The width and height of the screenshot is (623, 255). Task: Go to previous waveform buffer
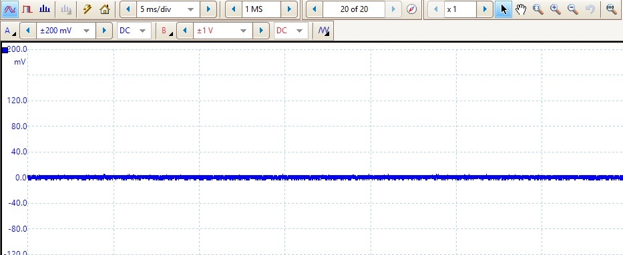315,9
